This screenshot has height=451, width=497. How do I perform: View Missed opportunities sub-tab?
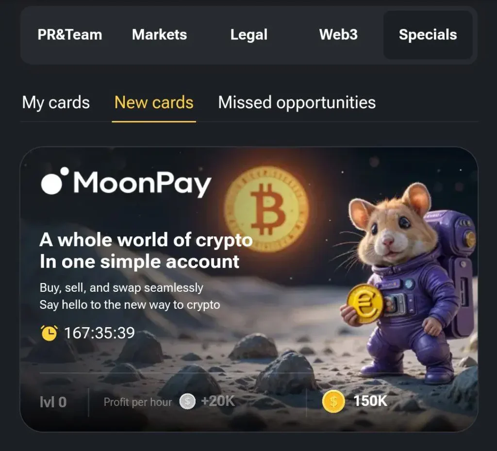(297, 103)
